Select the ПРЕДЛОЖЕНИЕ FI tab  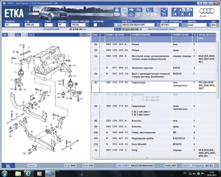132,29
